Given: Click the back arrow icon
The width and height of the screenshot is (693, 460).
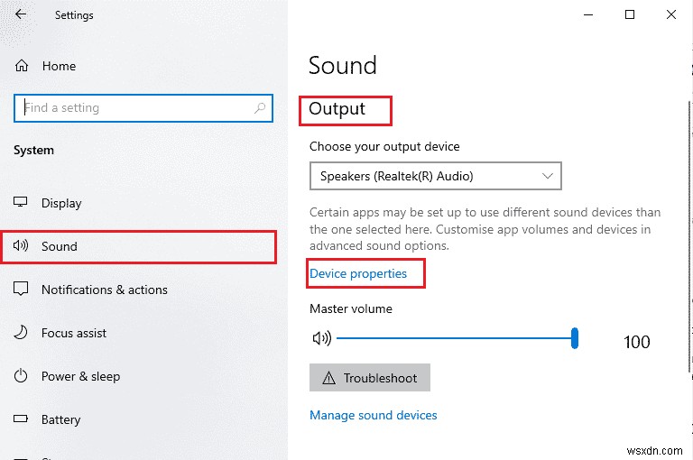Looking at the screenshot, I should pyautogui.click(x=21, y=15).
